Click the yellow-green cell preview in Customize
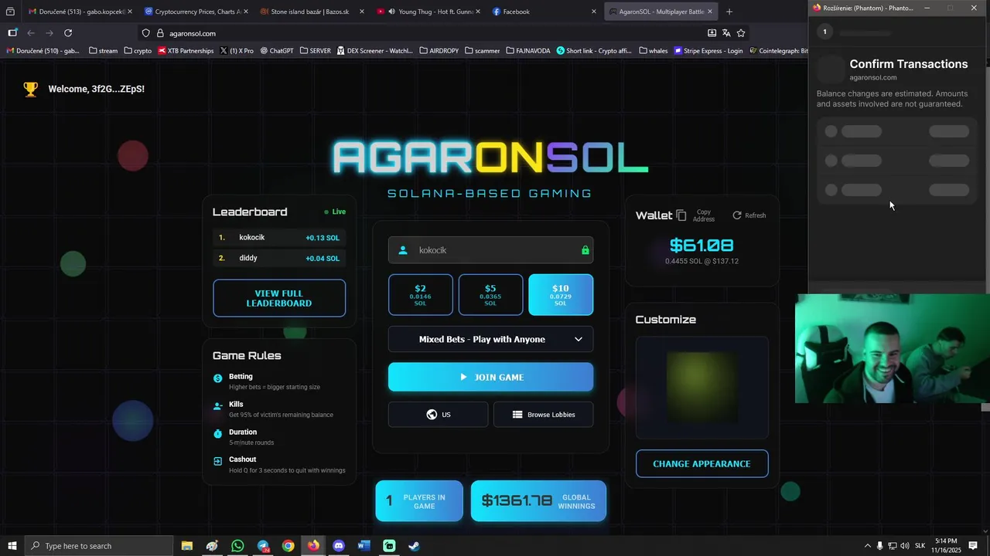This screenshot has height=556, width=990. pos(702,388)
